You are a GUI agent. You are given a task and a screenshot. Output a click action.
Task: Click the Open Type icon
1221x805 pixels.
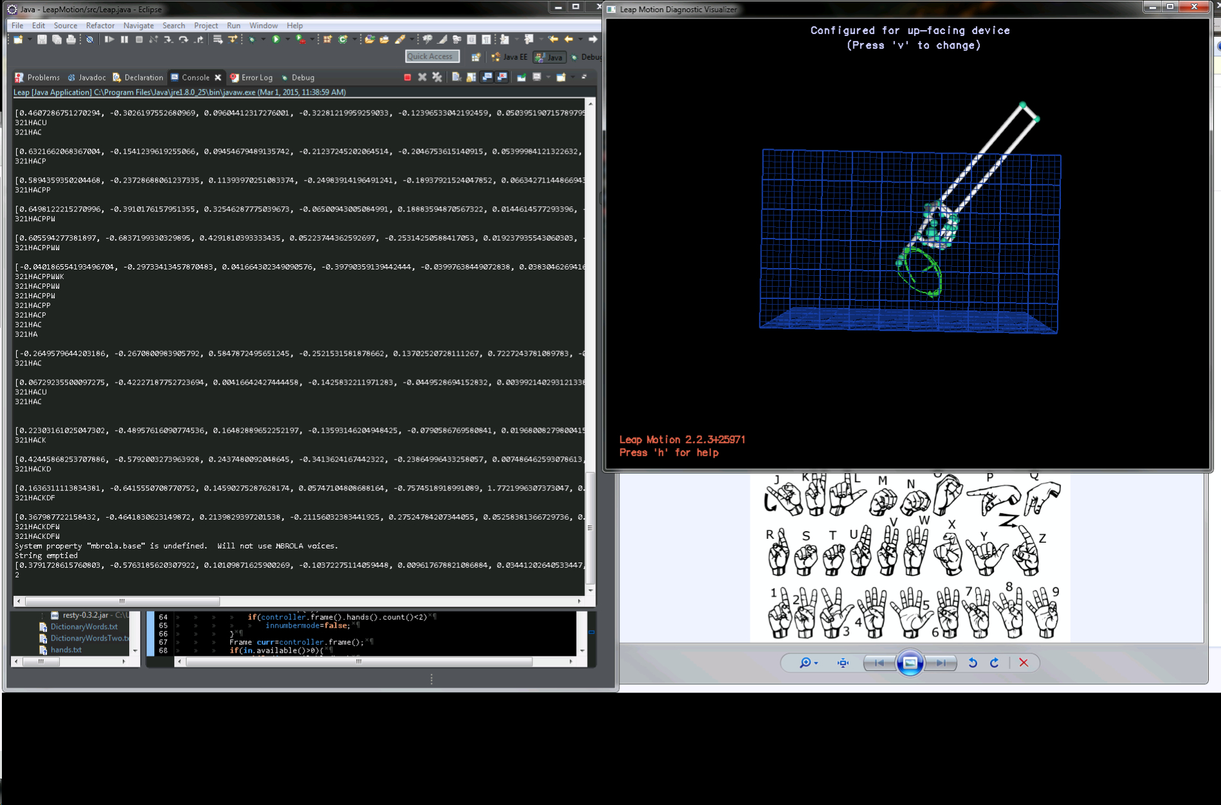click(x=370, y=40)
